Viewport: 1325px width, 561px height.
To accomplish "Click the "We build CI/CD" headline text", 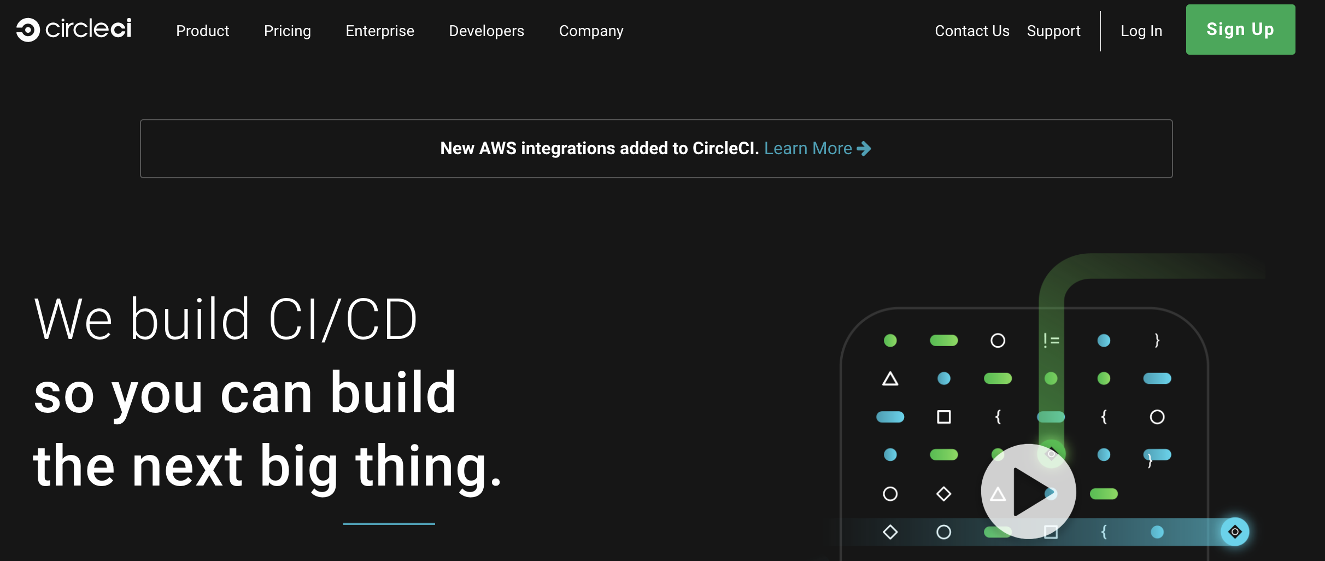I will click(x=226, y=319).
